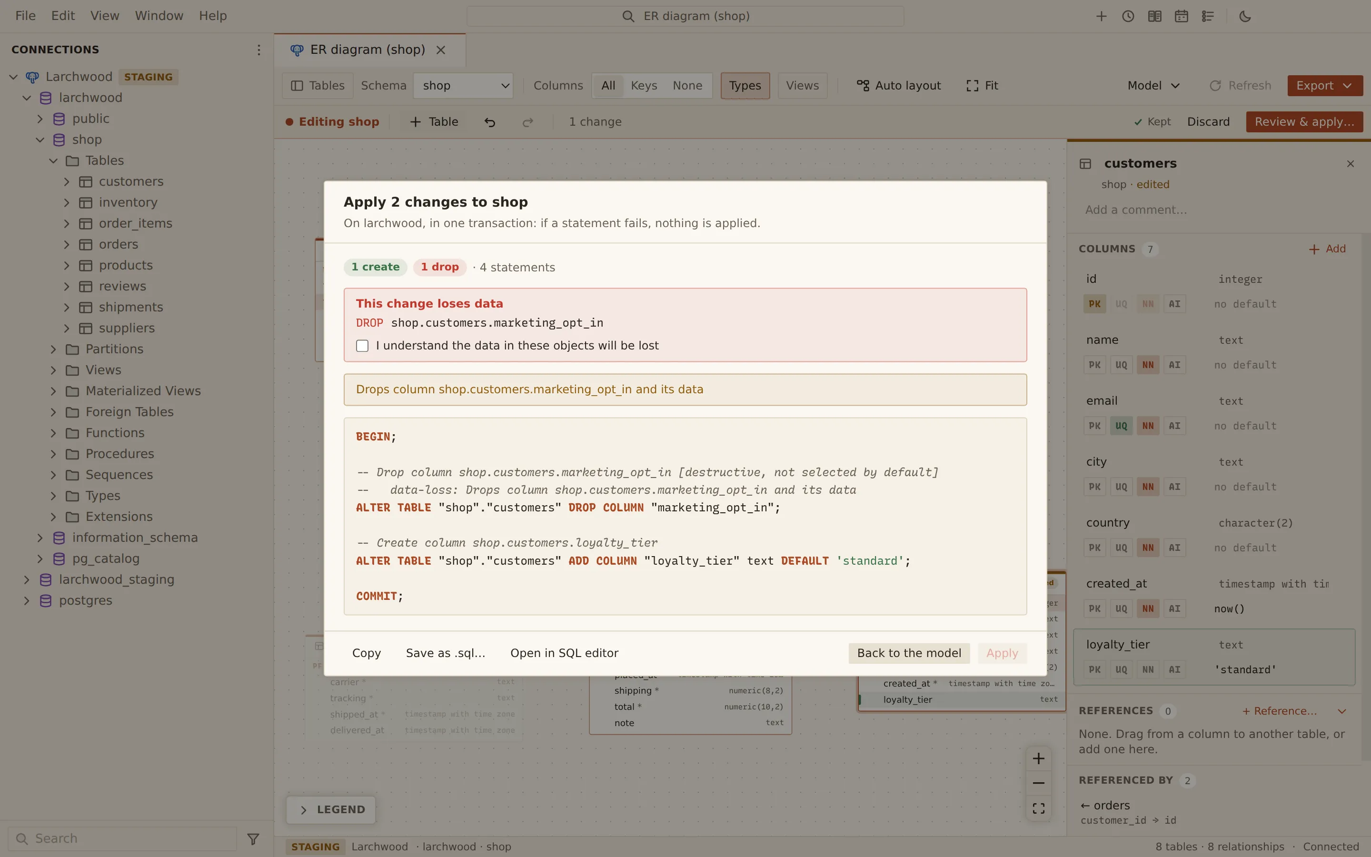This screenshot has height=857, width=1371.
Task: Collapse the shop schema tree node
Action: [40, 140]
